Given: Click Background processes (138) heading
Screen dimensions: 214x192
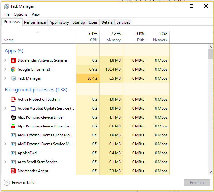Looking at the screenshot, I should [x=36, y=90].
